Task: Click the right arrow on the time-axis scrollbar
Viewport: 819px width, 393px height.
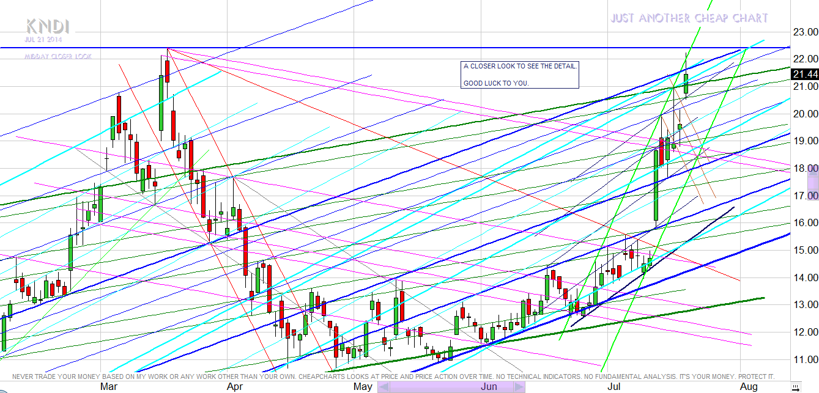Action: pos(521,387)
